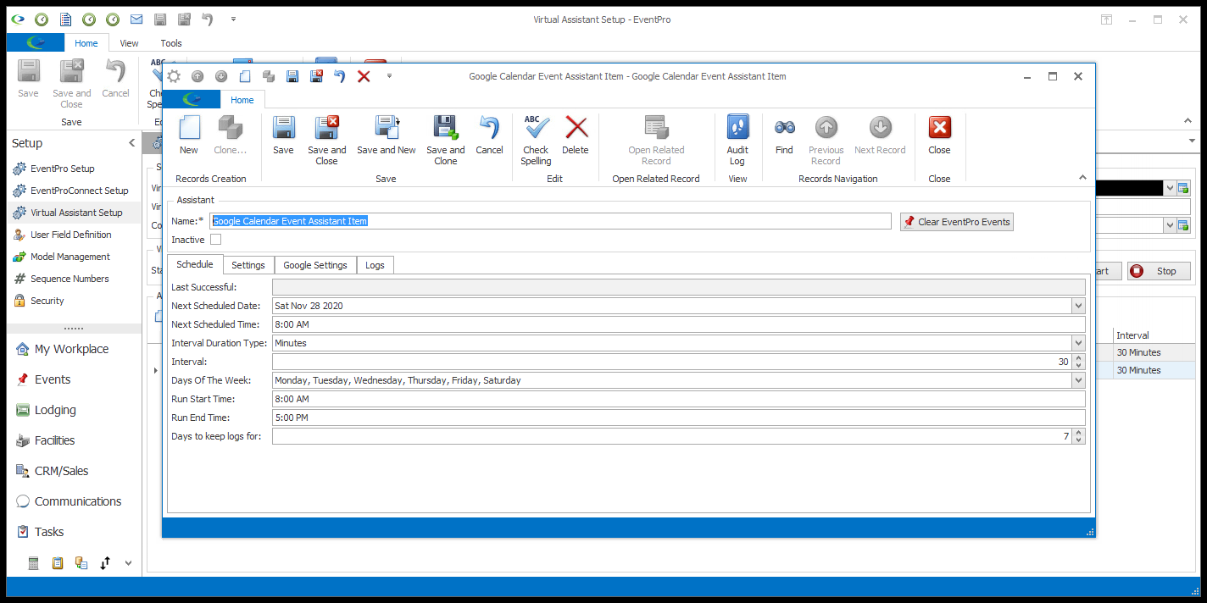The width and height of the screenshot is (1207, 603).
Task: Toggle the Inactive checkbox
Action: (215, 240)
